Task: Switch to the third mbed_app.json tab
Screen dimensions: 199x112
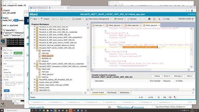Action: tap(151, 25)
